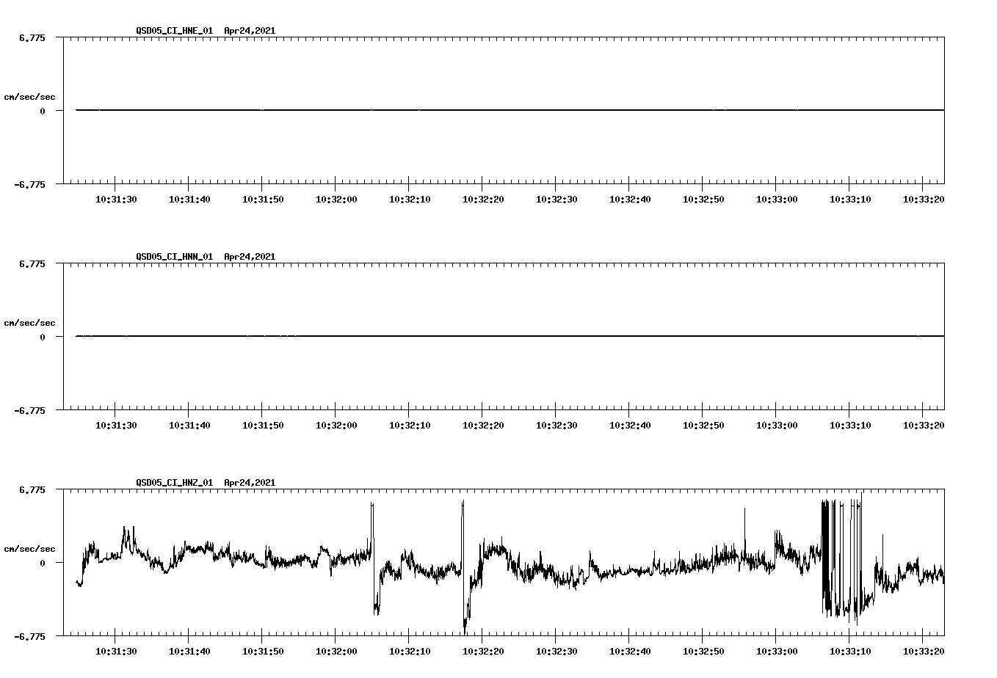
Task: Click the flat trace line of the HNN channel
Action: pos(441,336)
